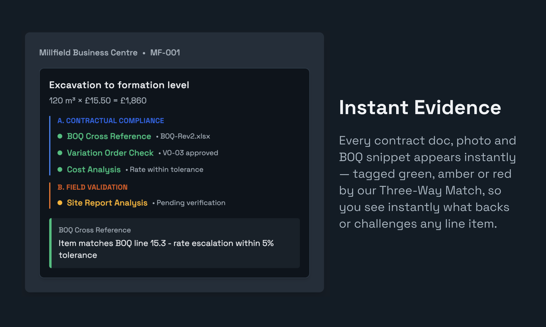This screenshot has width=546, height=327.
Task: Click the VO-03 approved note
Action: 190,153
